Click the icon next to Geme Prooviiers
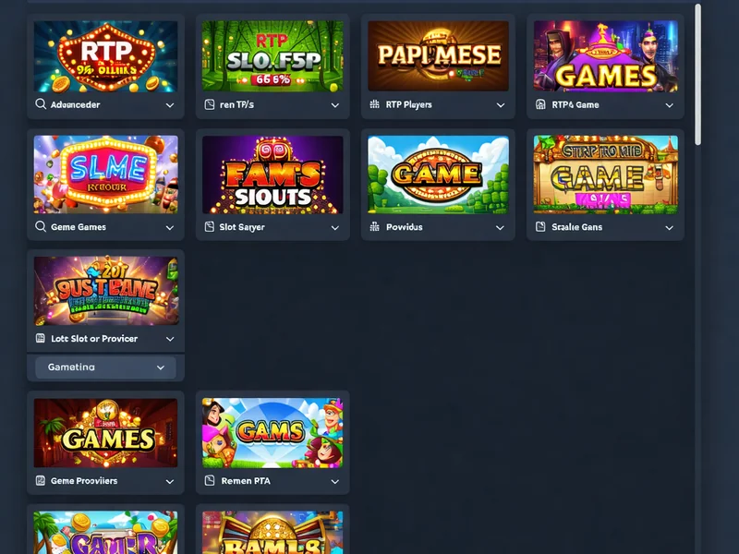This screenshot has height=554, width=739. [41, 480]
